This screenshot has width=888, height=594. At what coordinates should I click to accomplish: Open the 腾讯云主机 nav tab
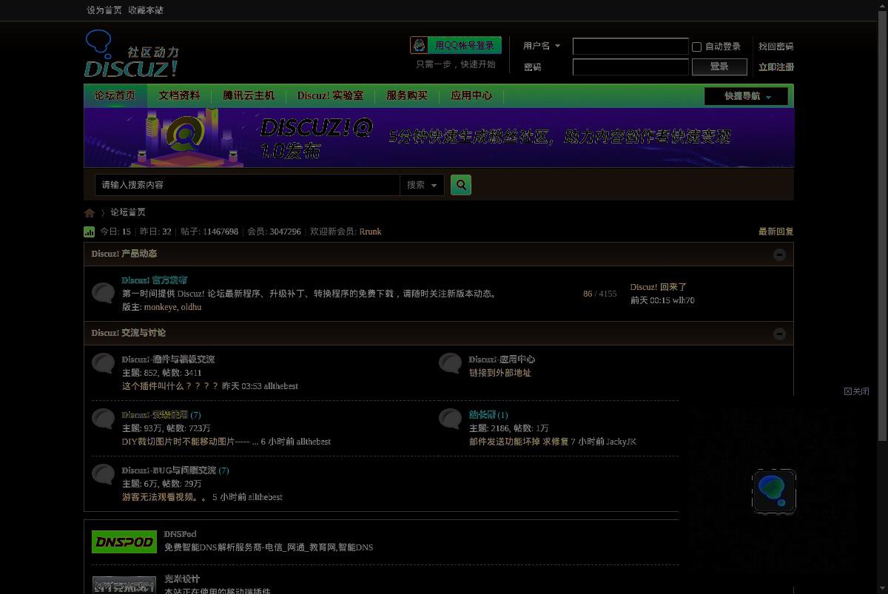[x=249, y=95]
